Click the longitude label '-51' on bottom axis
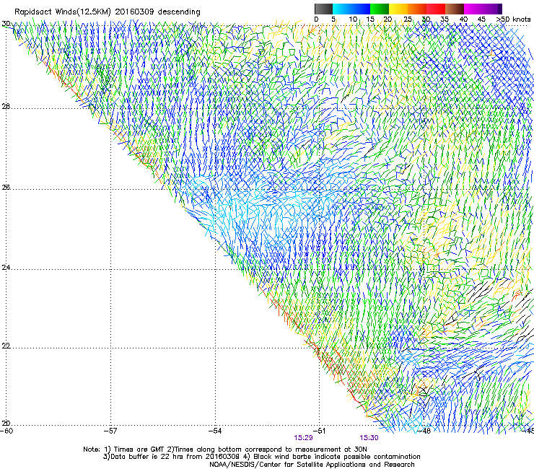This screenshot has width=534, height=469. point(320,431)
